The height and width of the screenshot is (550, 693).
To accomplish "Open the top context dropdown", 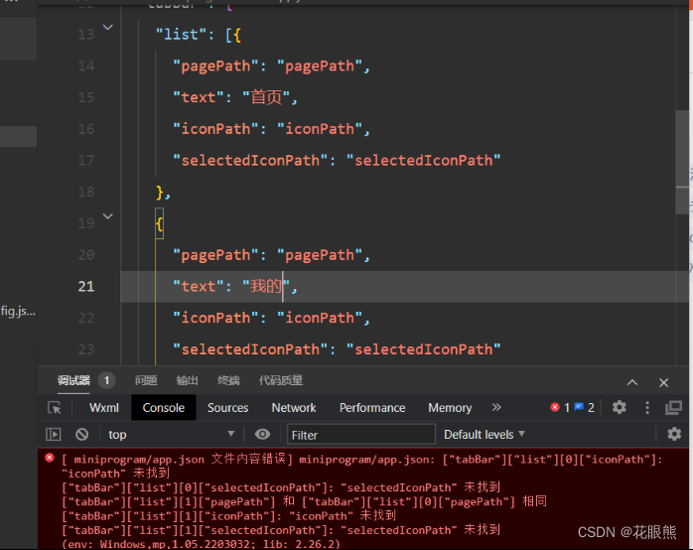I will [x=171, y=434].
